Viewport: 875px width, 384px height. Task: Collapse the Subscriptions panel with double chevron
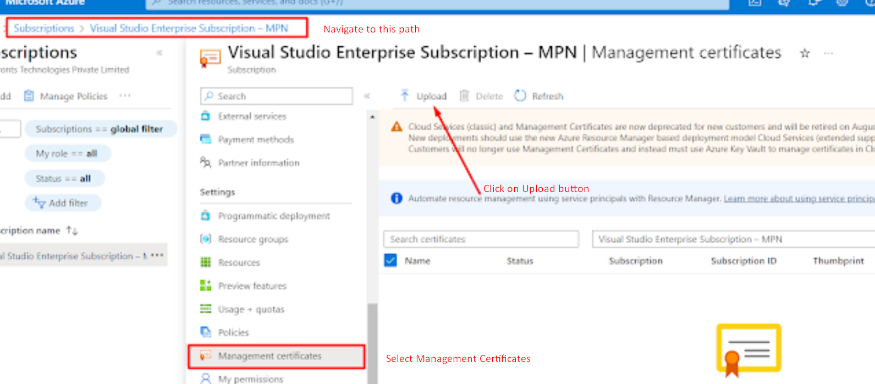click(x=159, y=53)
